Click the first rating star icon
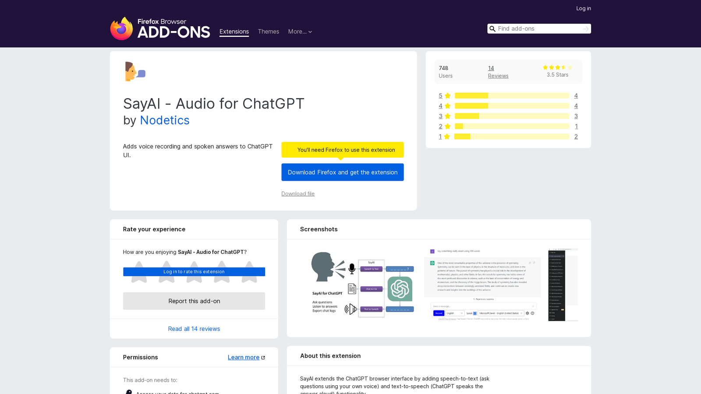The width and height of the screenshot is (701, 394). point(139,272)
